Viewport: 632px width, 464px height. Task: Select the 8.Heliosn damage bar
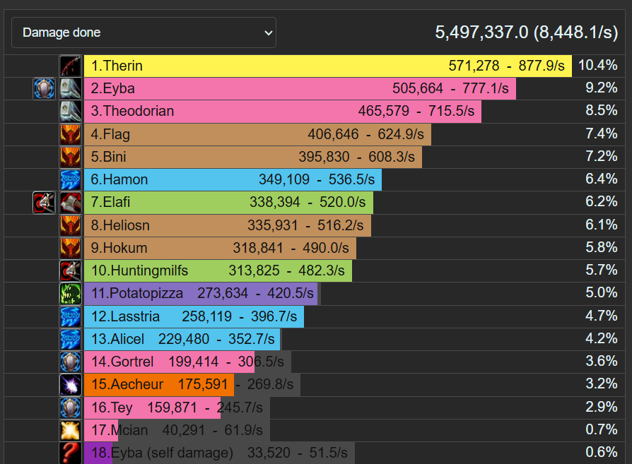(x=228, y=225)
